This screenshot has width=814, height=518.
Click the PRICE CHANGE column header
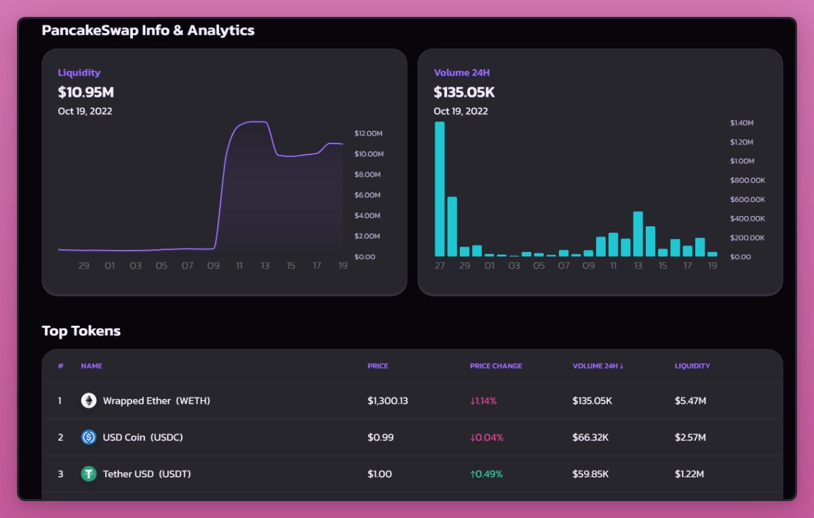(x=496, y=366)
